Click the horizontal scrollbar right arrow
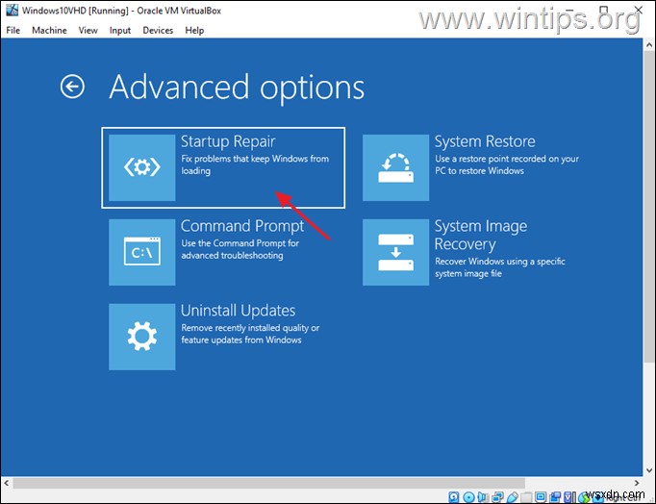This screenshot has width=656, height=504. click(x=637, y=483)
